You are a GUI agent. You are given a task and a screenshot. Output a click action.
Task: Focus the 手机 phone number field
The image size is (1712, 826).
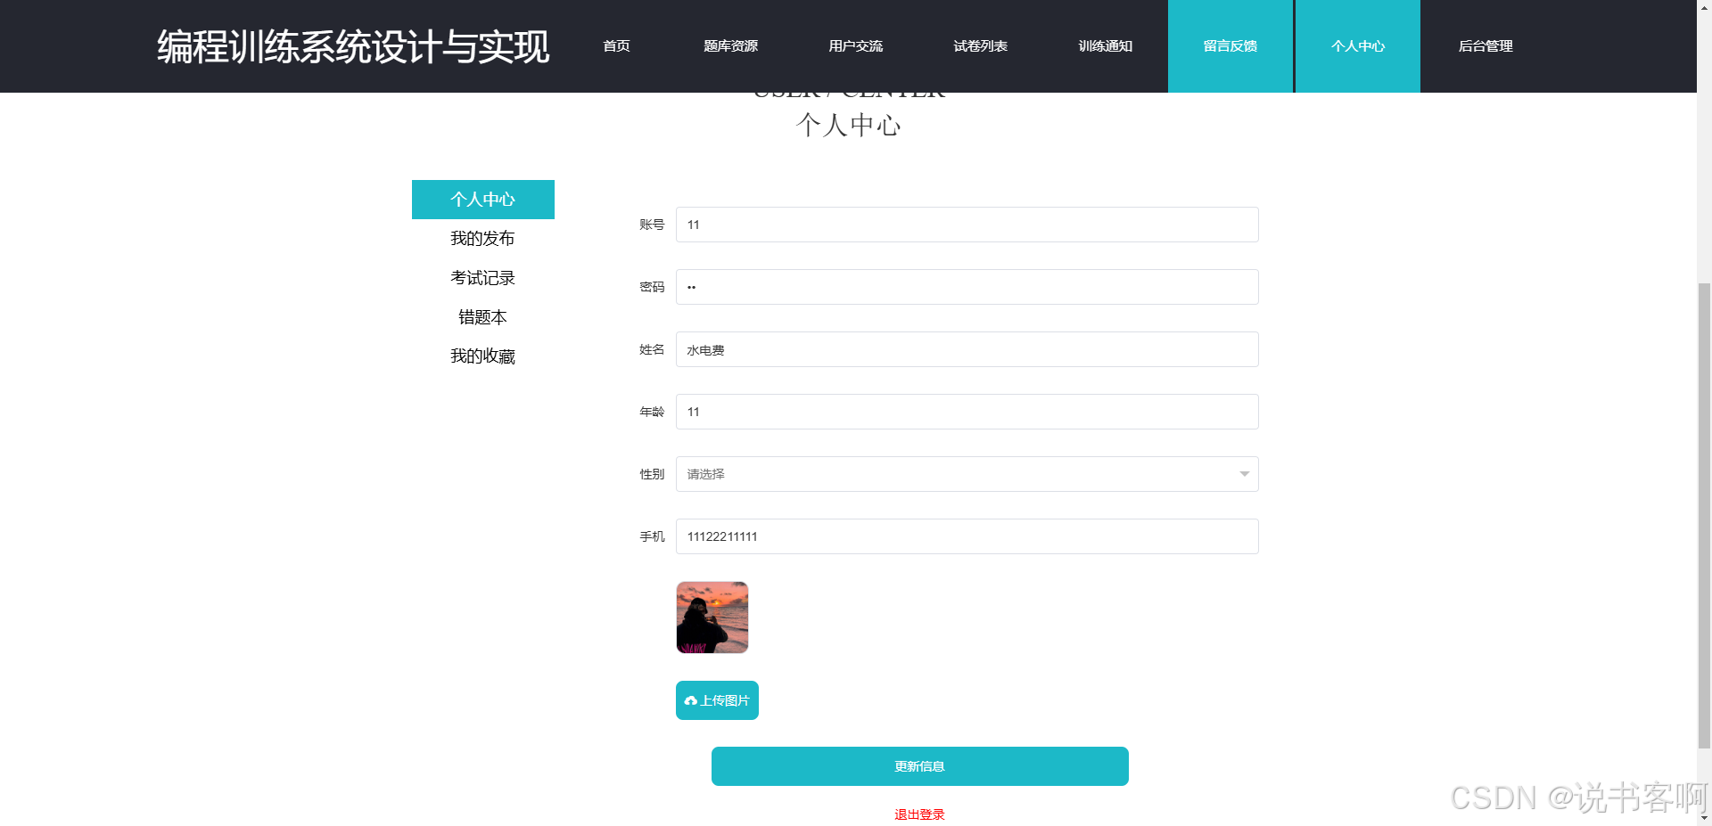[967, 536]
